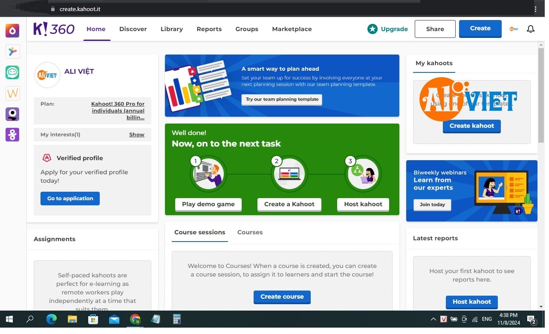Click the green star Upgrade icon
Screen dimensions: 549x334
(x=373, y=29)
